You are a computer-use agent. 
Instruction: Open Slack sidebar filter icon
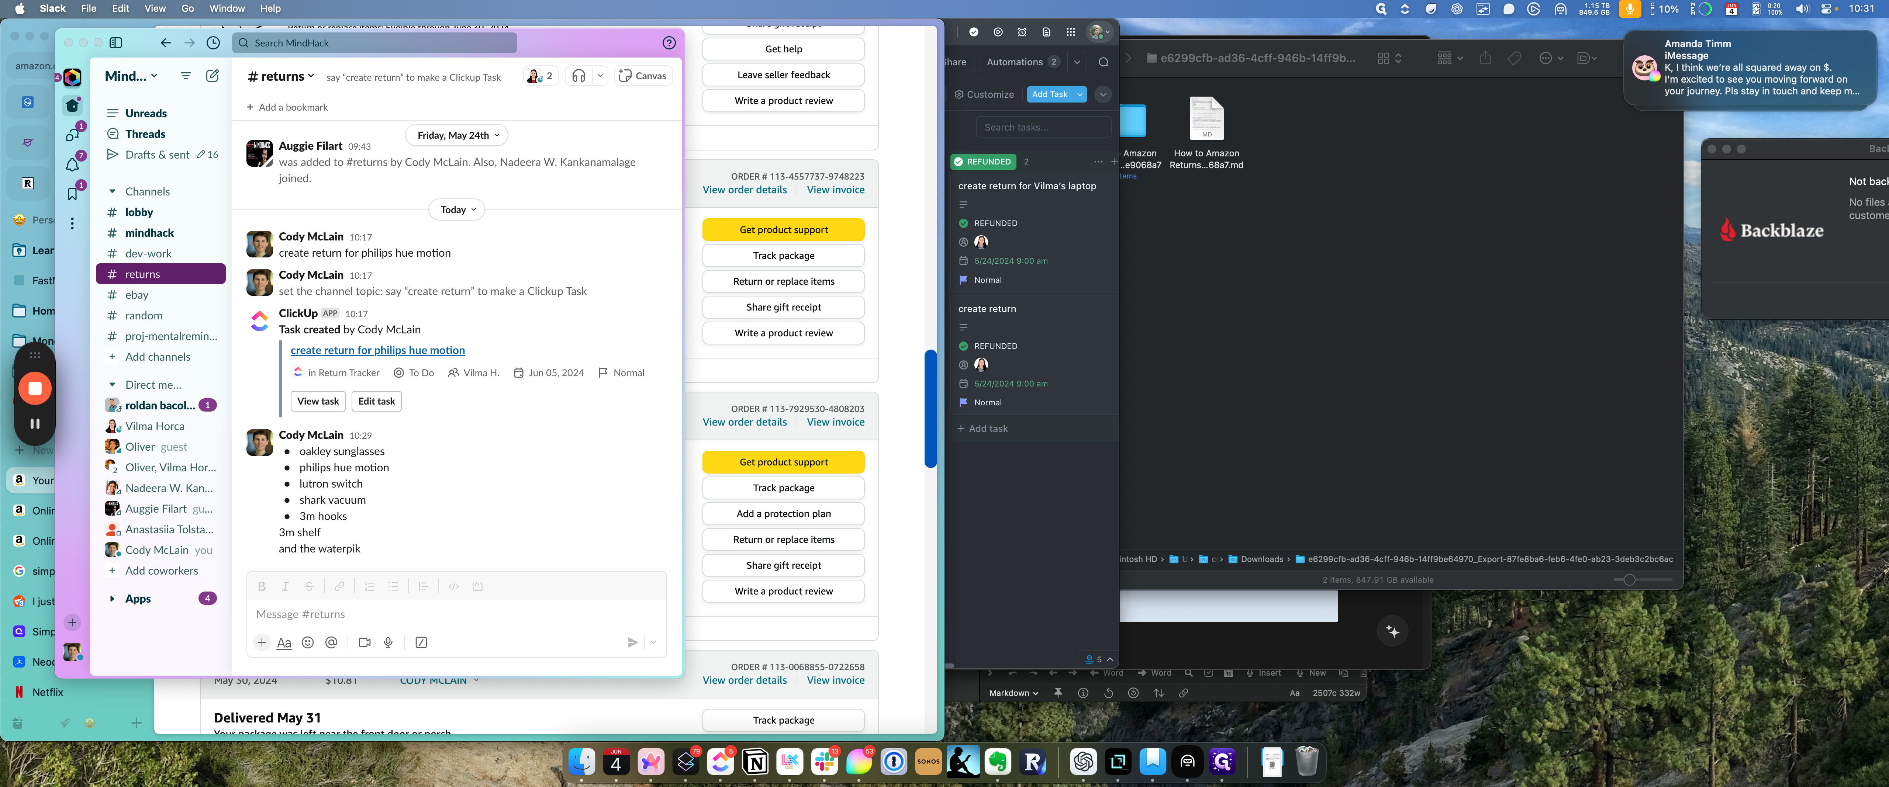[186, 76]
